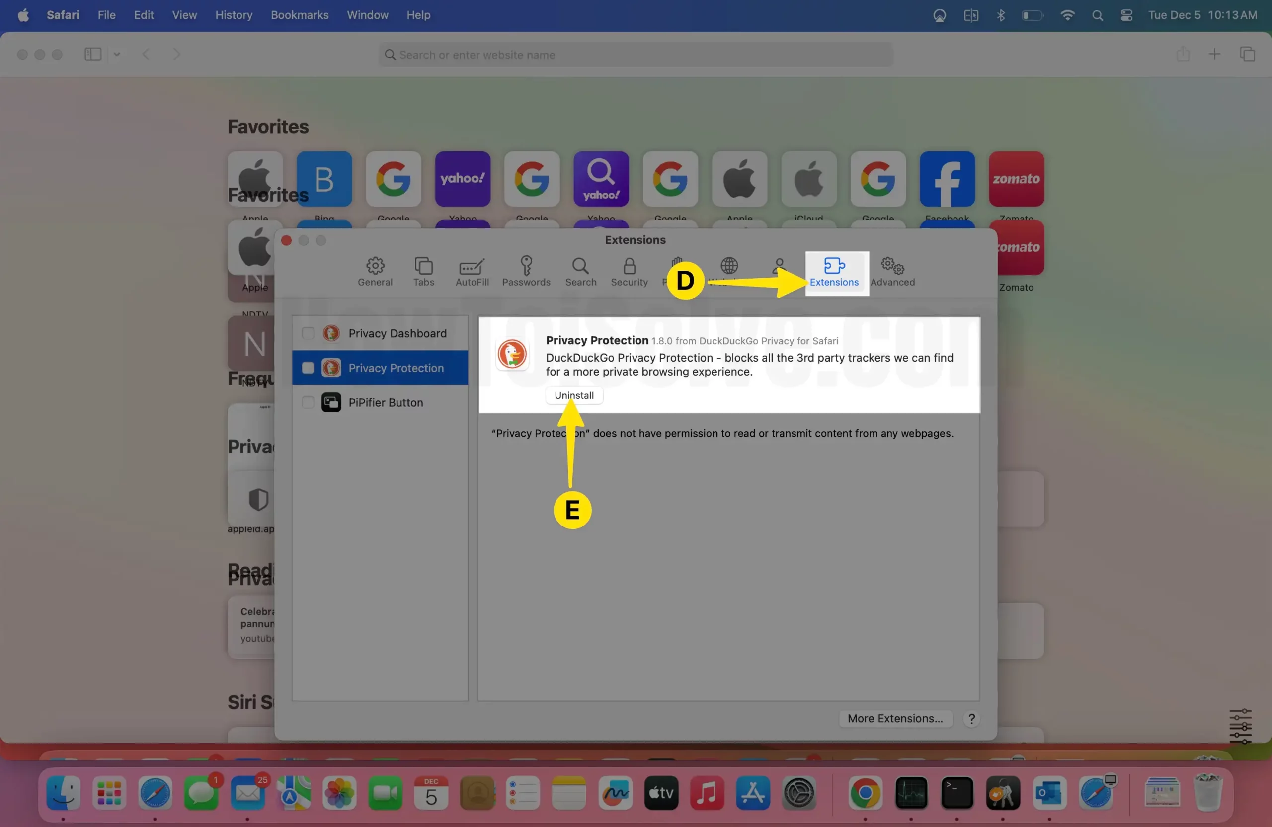Open the AutoFill preferences tab
Viewport: 1272px width, 827px height.
pyautogui.click(x=472, y=272)
